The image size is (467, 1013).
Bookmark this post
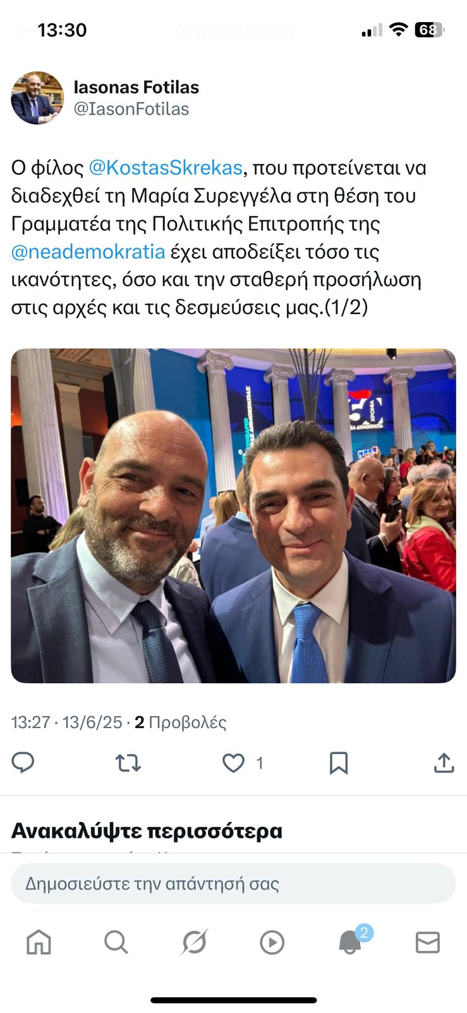click(x=339, y=764)
